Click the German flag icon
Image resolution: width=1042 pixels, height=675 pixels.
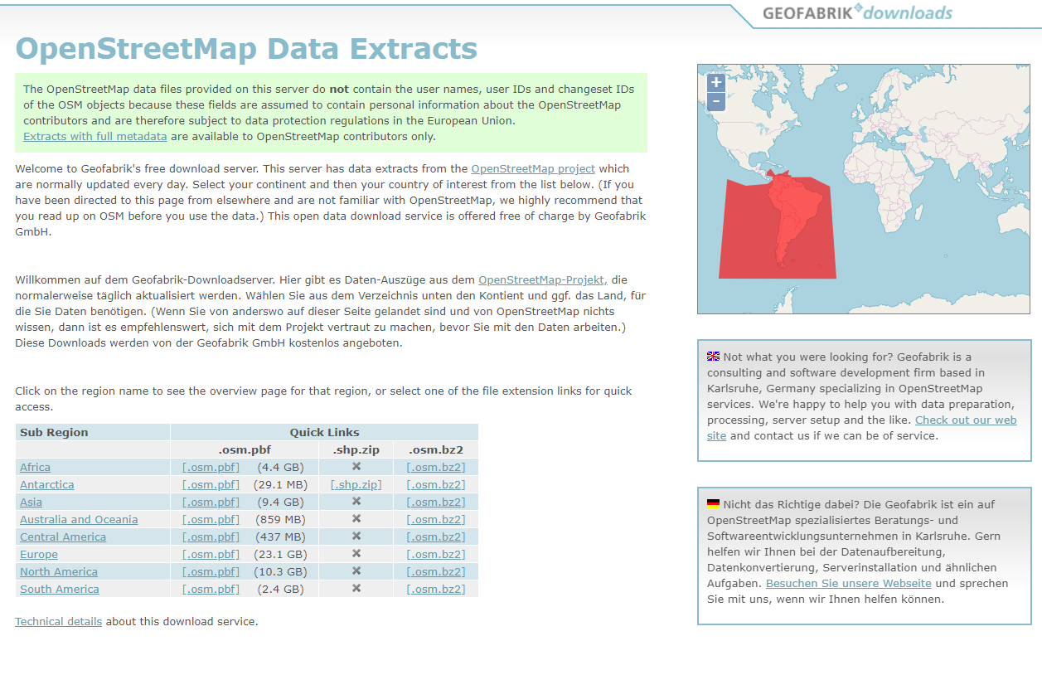coord(713,504)
